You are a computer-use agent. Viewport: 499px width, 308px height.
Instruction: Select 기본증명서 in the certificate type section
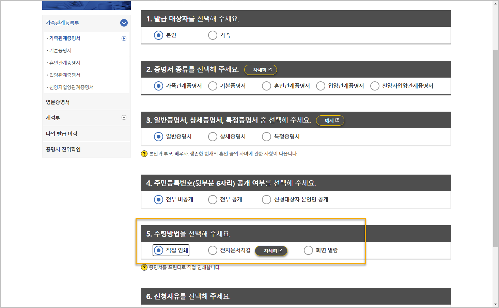(212, 86)
